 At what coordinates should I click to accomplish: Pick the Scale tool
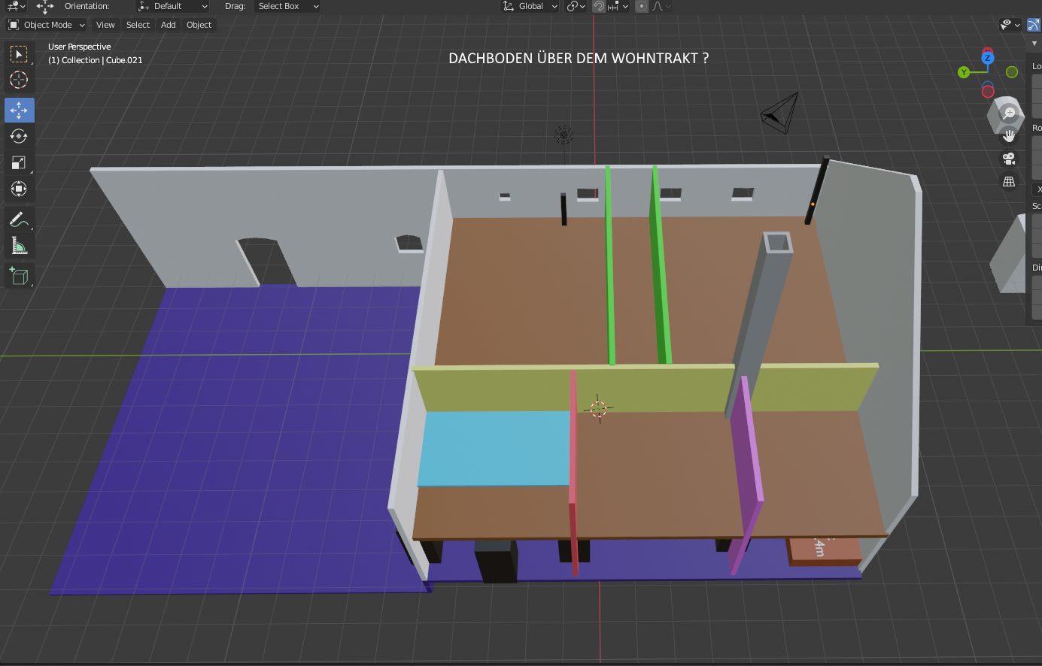pyautogui.click(x=19, y=162)
